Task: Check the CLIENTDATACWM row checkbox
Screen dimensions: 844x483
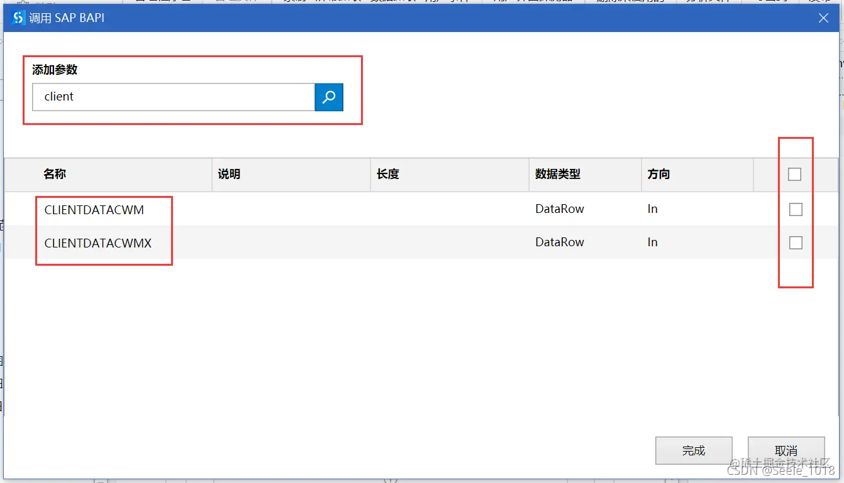Action: (796, 209)
